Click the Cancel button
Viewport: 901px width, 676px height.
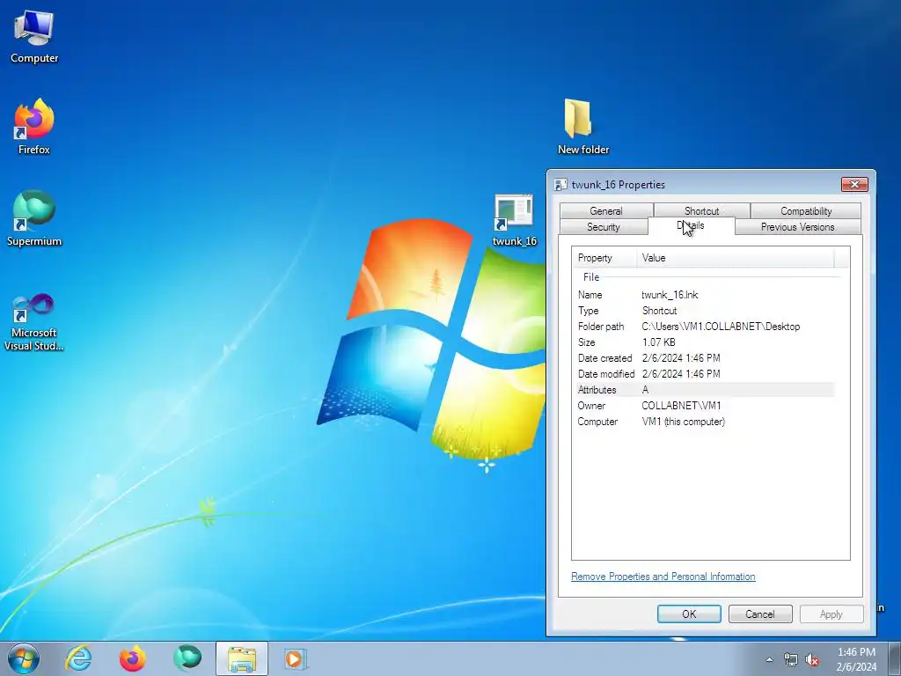point(760,614)
